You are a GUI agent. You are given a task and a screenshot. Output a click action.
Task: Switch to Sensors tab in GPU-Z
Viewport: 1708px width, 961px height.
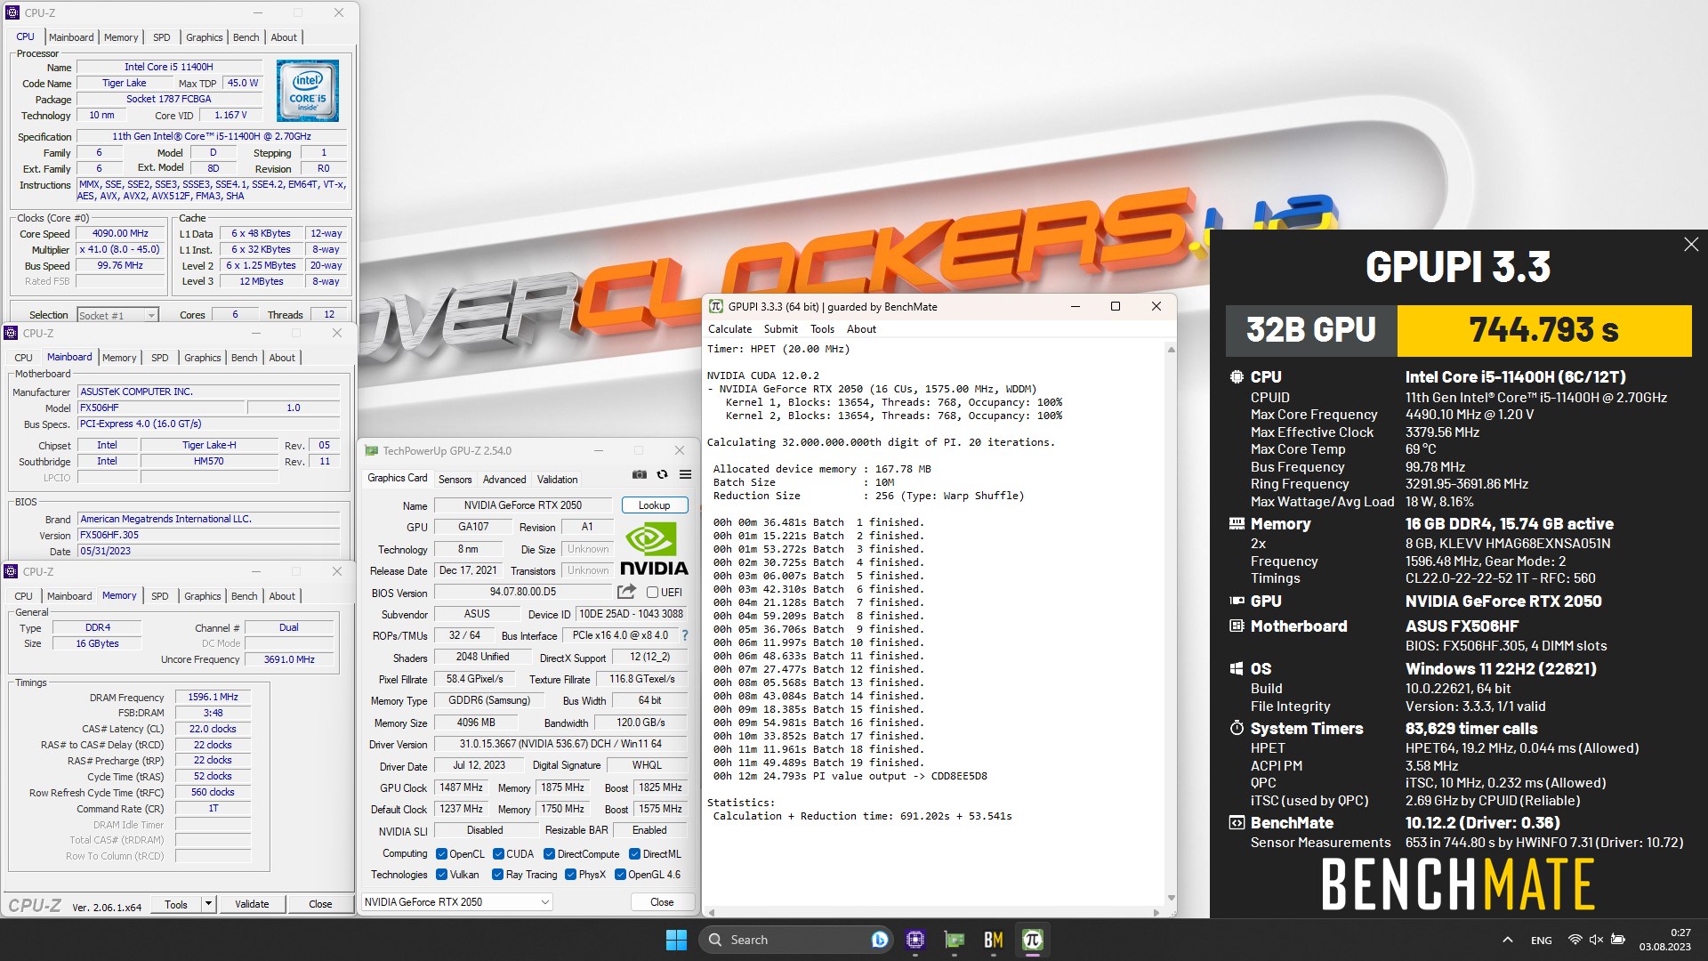click(x=455, y=480)
